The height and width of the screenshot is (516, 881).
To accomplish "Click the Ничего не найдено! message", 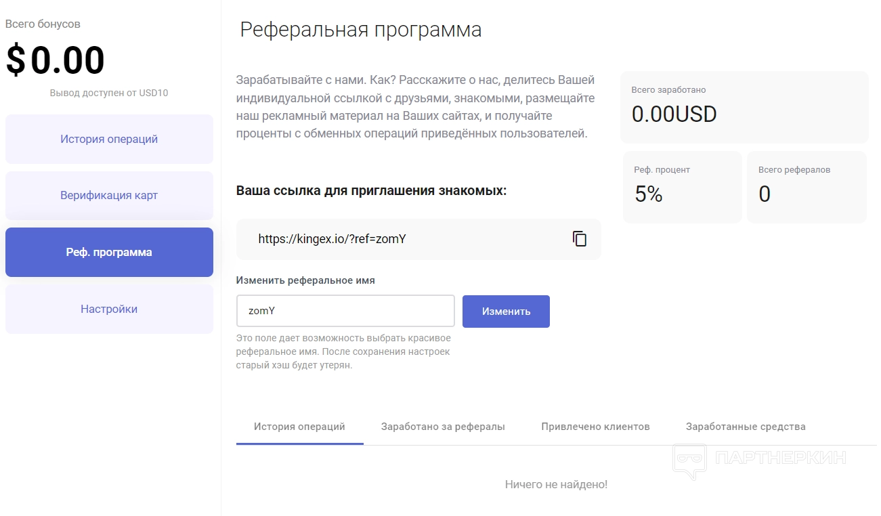I will point(556,484).
